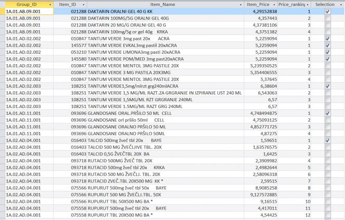
Task: Click the price cell 4,29152838
Action: click(261, 12)
